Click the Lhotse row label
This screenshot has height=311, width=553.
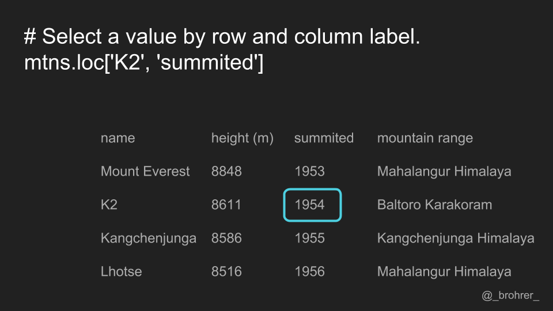(122, 271)
